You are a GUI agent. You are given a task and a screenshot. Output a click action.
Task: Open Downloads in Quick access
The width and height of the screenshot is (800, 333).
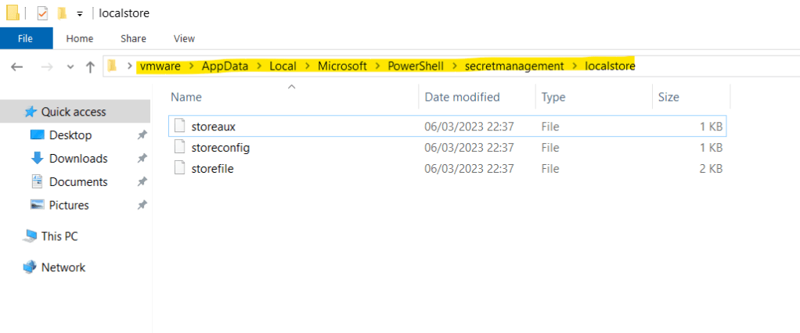coord(77,158)
